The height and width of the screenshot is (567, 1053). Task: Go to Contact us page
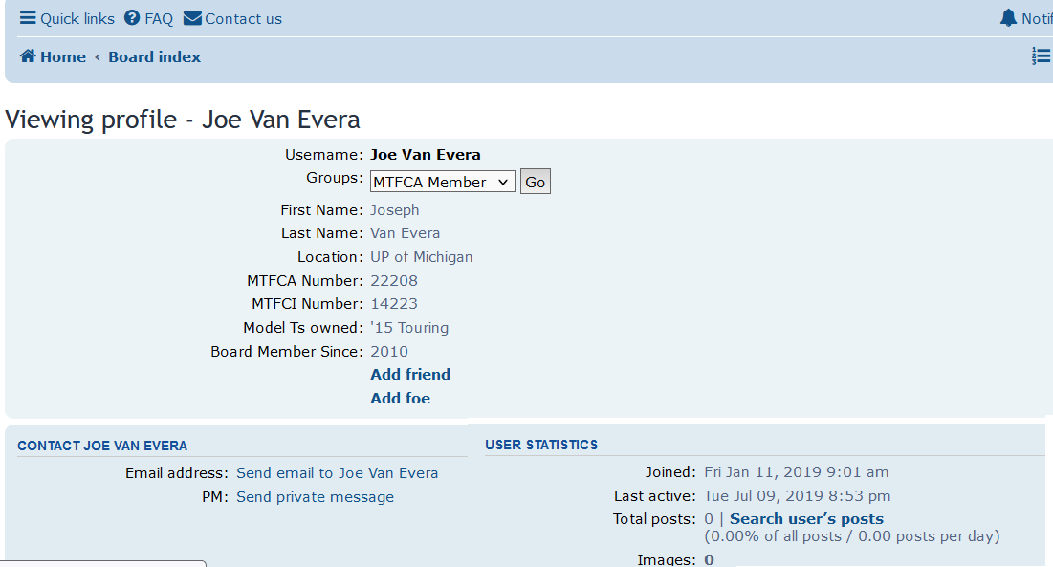coord(243,19)
